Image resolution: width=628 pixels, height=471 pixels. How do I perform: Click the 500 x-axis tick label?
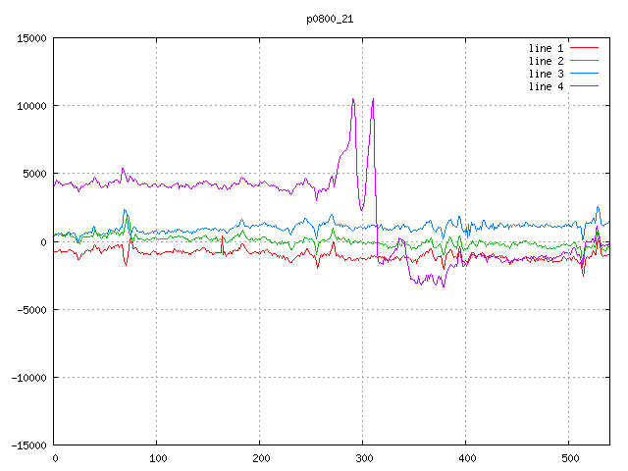tap(568, 457)
